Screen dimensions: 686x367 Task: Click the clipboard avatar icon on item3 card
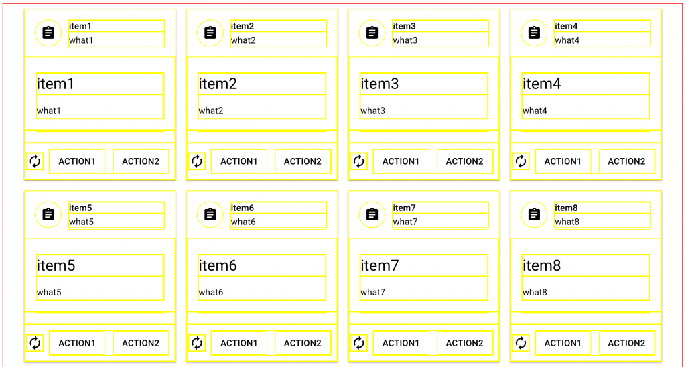point(372,33)
